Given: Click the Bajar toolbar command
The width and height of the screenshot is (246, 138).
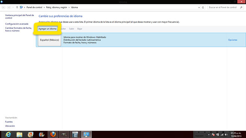Looking at the screenshot, I should tap(80, 28).
